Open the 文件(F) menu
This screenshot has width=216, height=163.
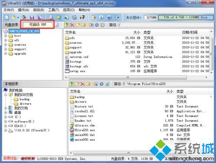point(9,10)
